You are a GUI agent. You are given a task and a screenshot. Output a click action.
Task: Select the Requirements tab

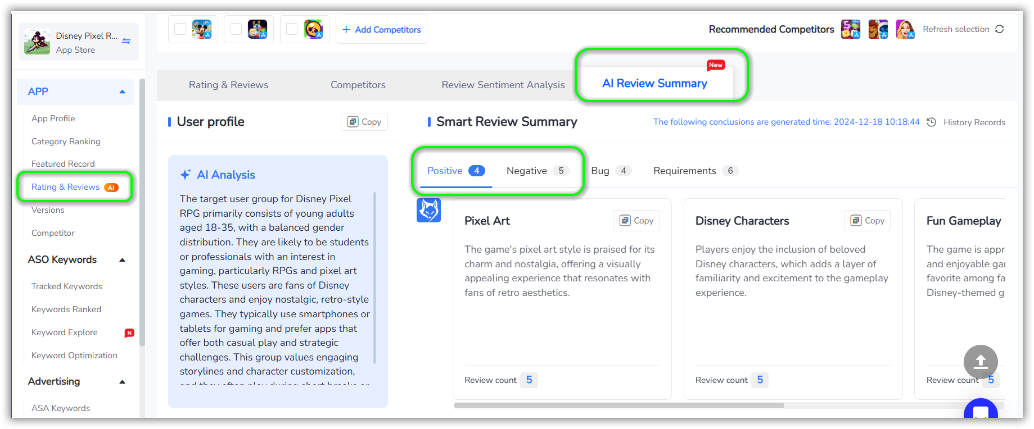[696, 171]
